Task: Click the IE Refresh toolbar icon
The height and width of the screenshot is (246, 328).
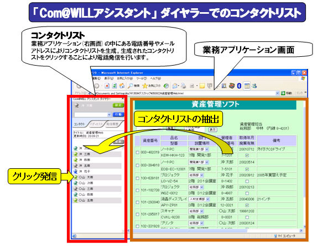Action: pyautogui.click(x=114, y=85)
